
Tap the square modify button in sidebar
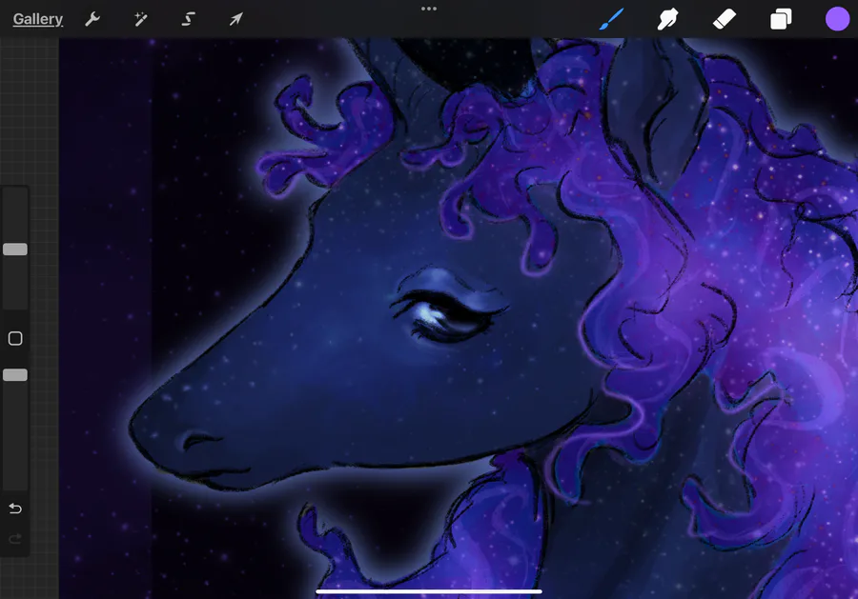click(x=15, y=338)
